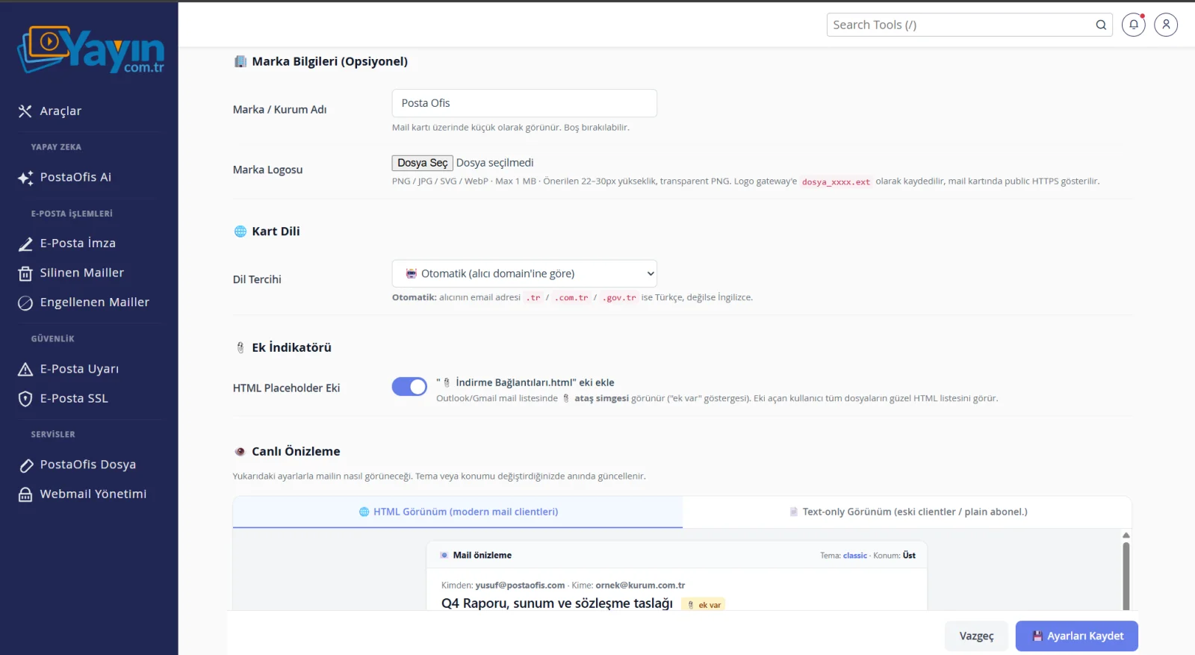Toggle the HTML Placeholder Eki switch
Screen dimensions: 1195x655
[409, 386]
